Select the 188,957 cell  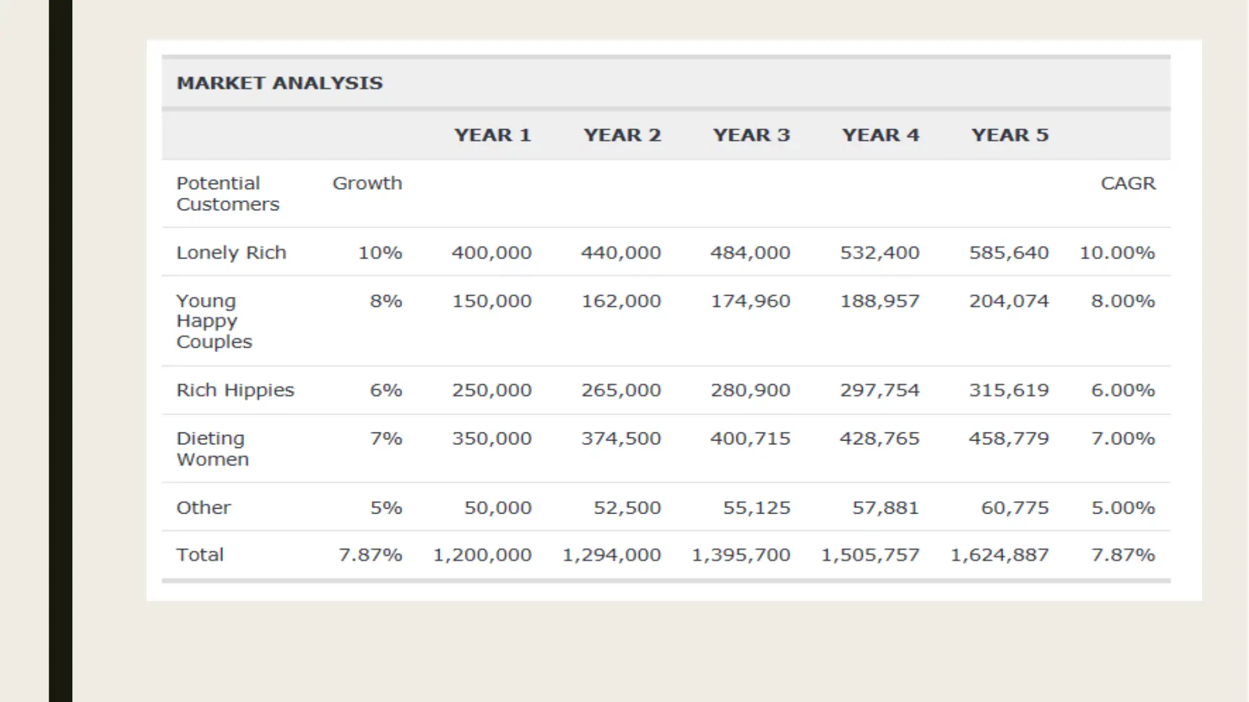point(879,301)
